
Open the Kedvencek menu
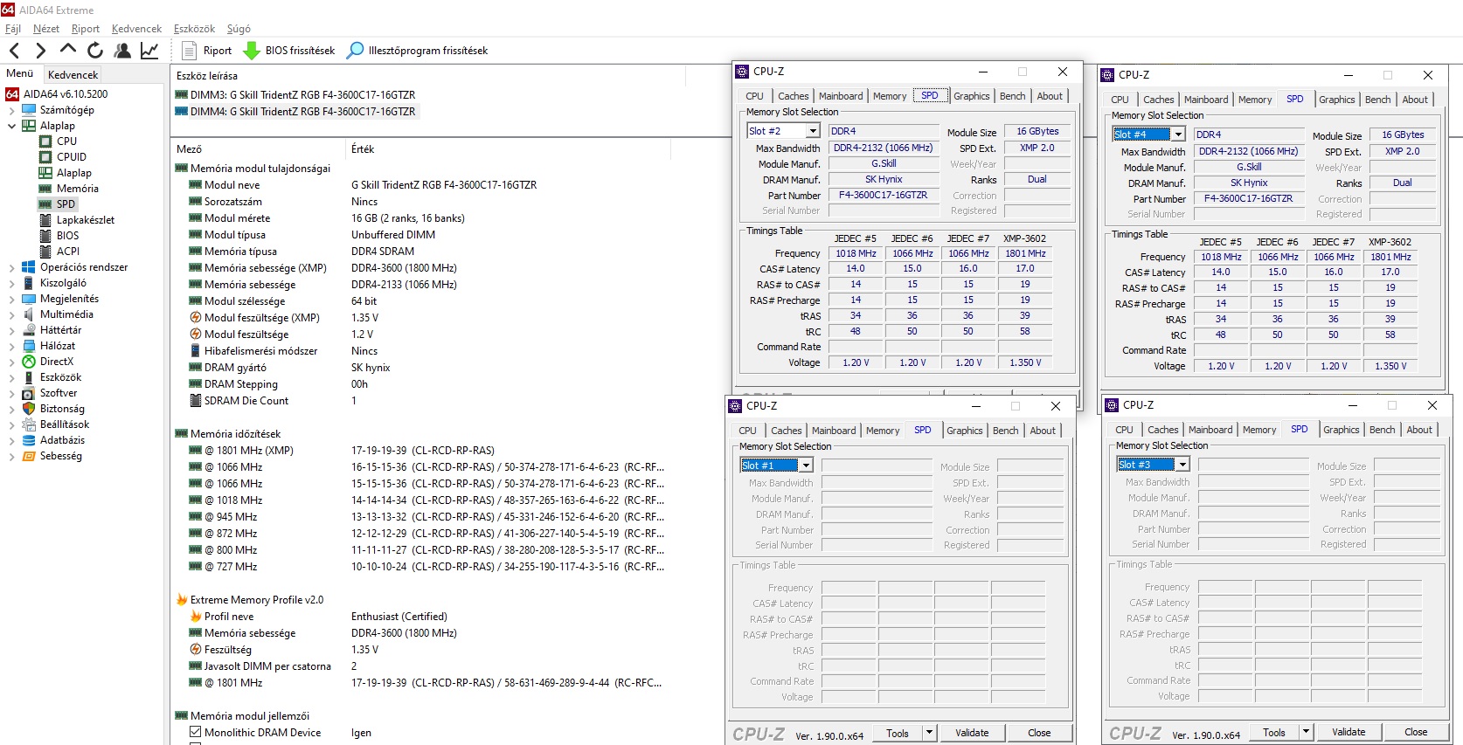[x=137, y=29]
